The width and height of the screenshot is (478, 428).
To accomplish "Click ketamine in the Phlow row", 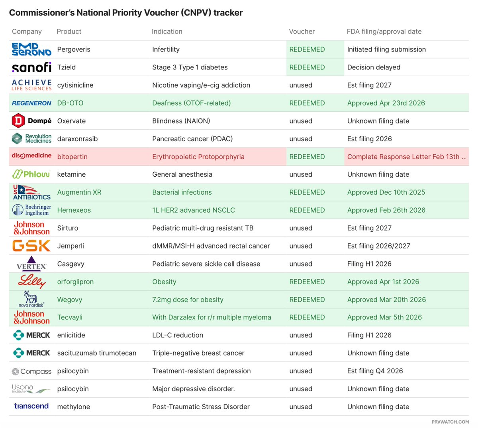I will coord(71,174).
